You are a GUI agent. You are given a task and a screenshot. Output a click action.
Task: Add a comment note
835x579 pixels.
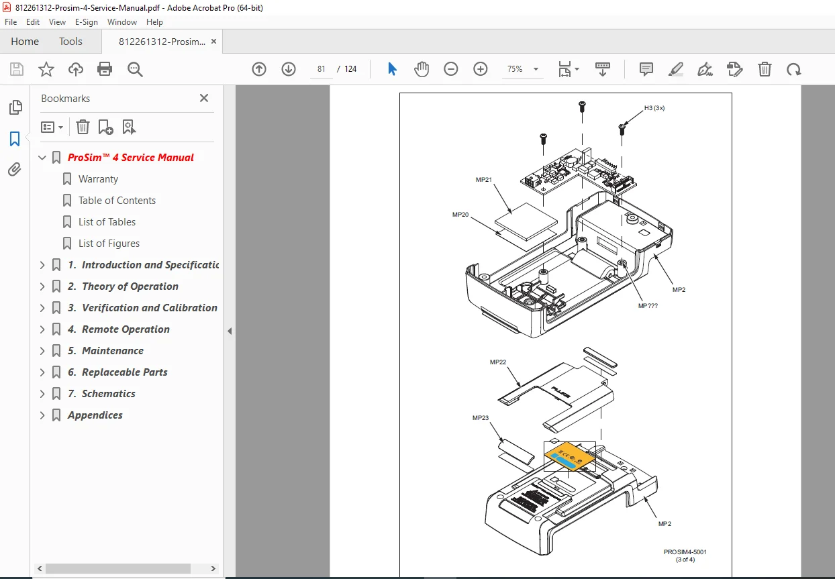(x=646, y=69)
